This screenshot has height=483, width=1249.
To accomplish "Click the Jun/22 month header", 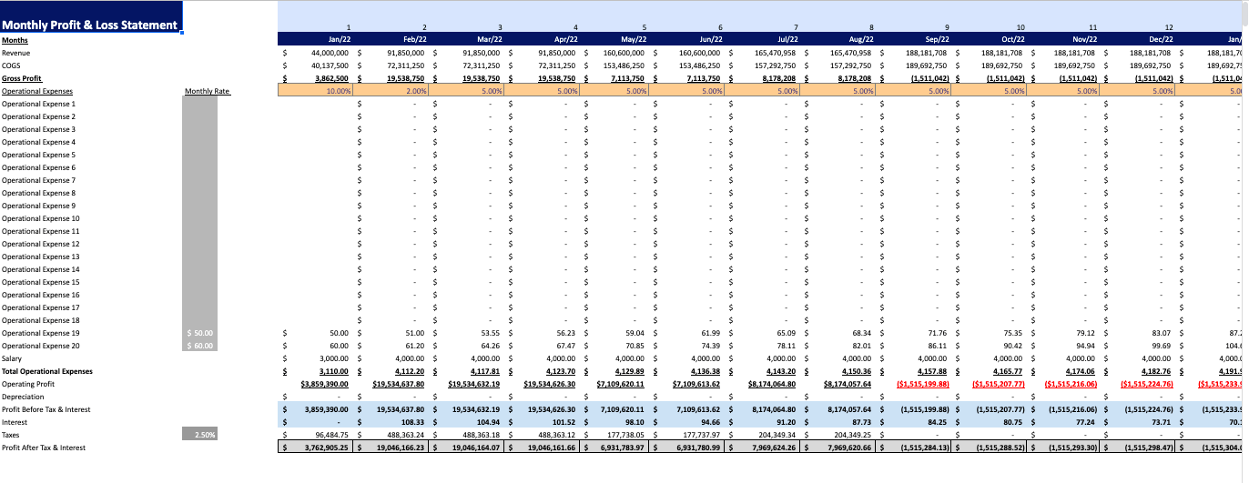I will [713, 40].
